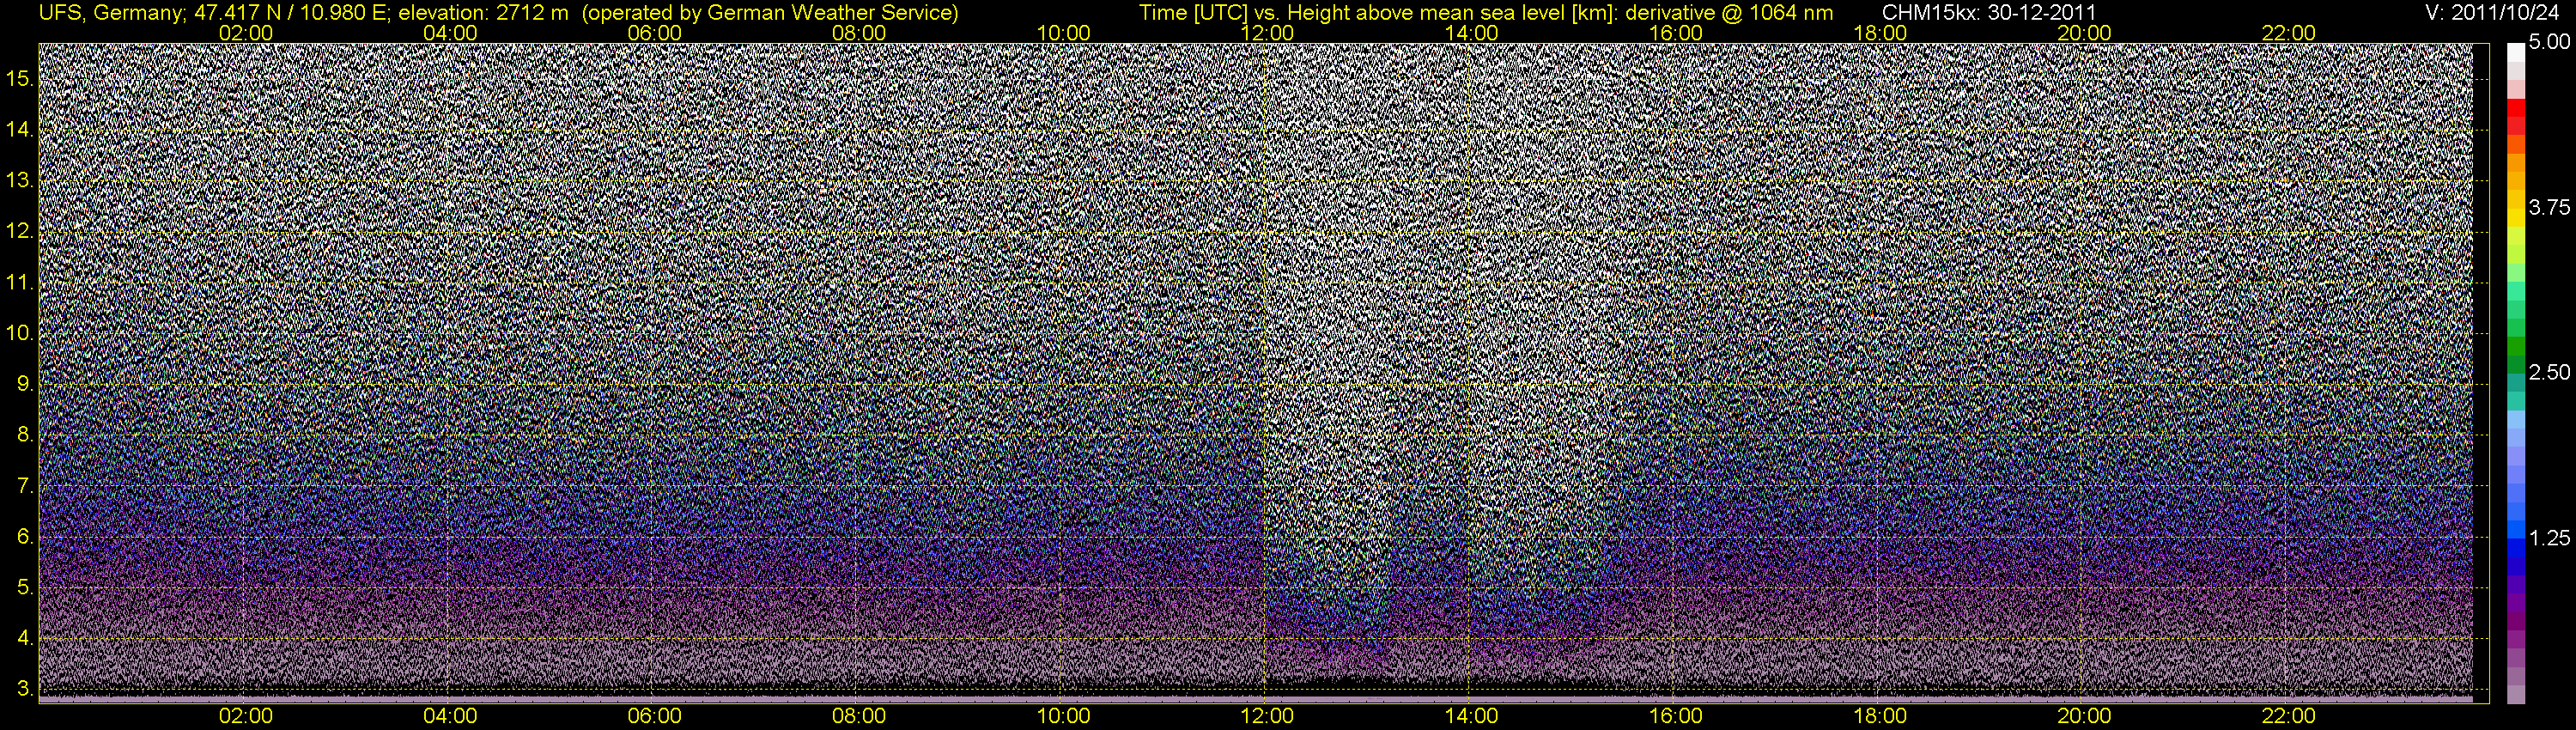Screen dimensions: 2576x730
Task: Click the 5.00 colorbar scale label
Action: [x=2549, y=43]
